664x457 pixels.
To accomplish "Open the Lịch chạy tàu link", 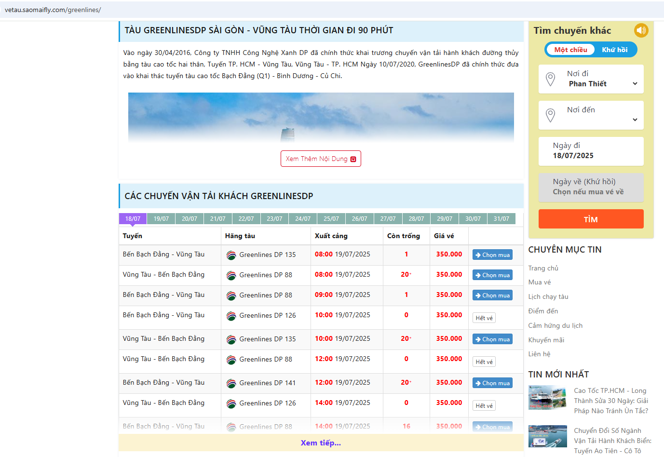I will coord(548,297).
